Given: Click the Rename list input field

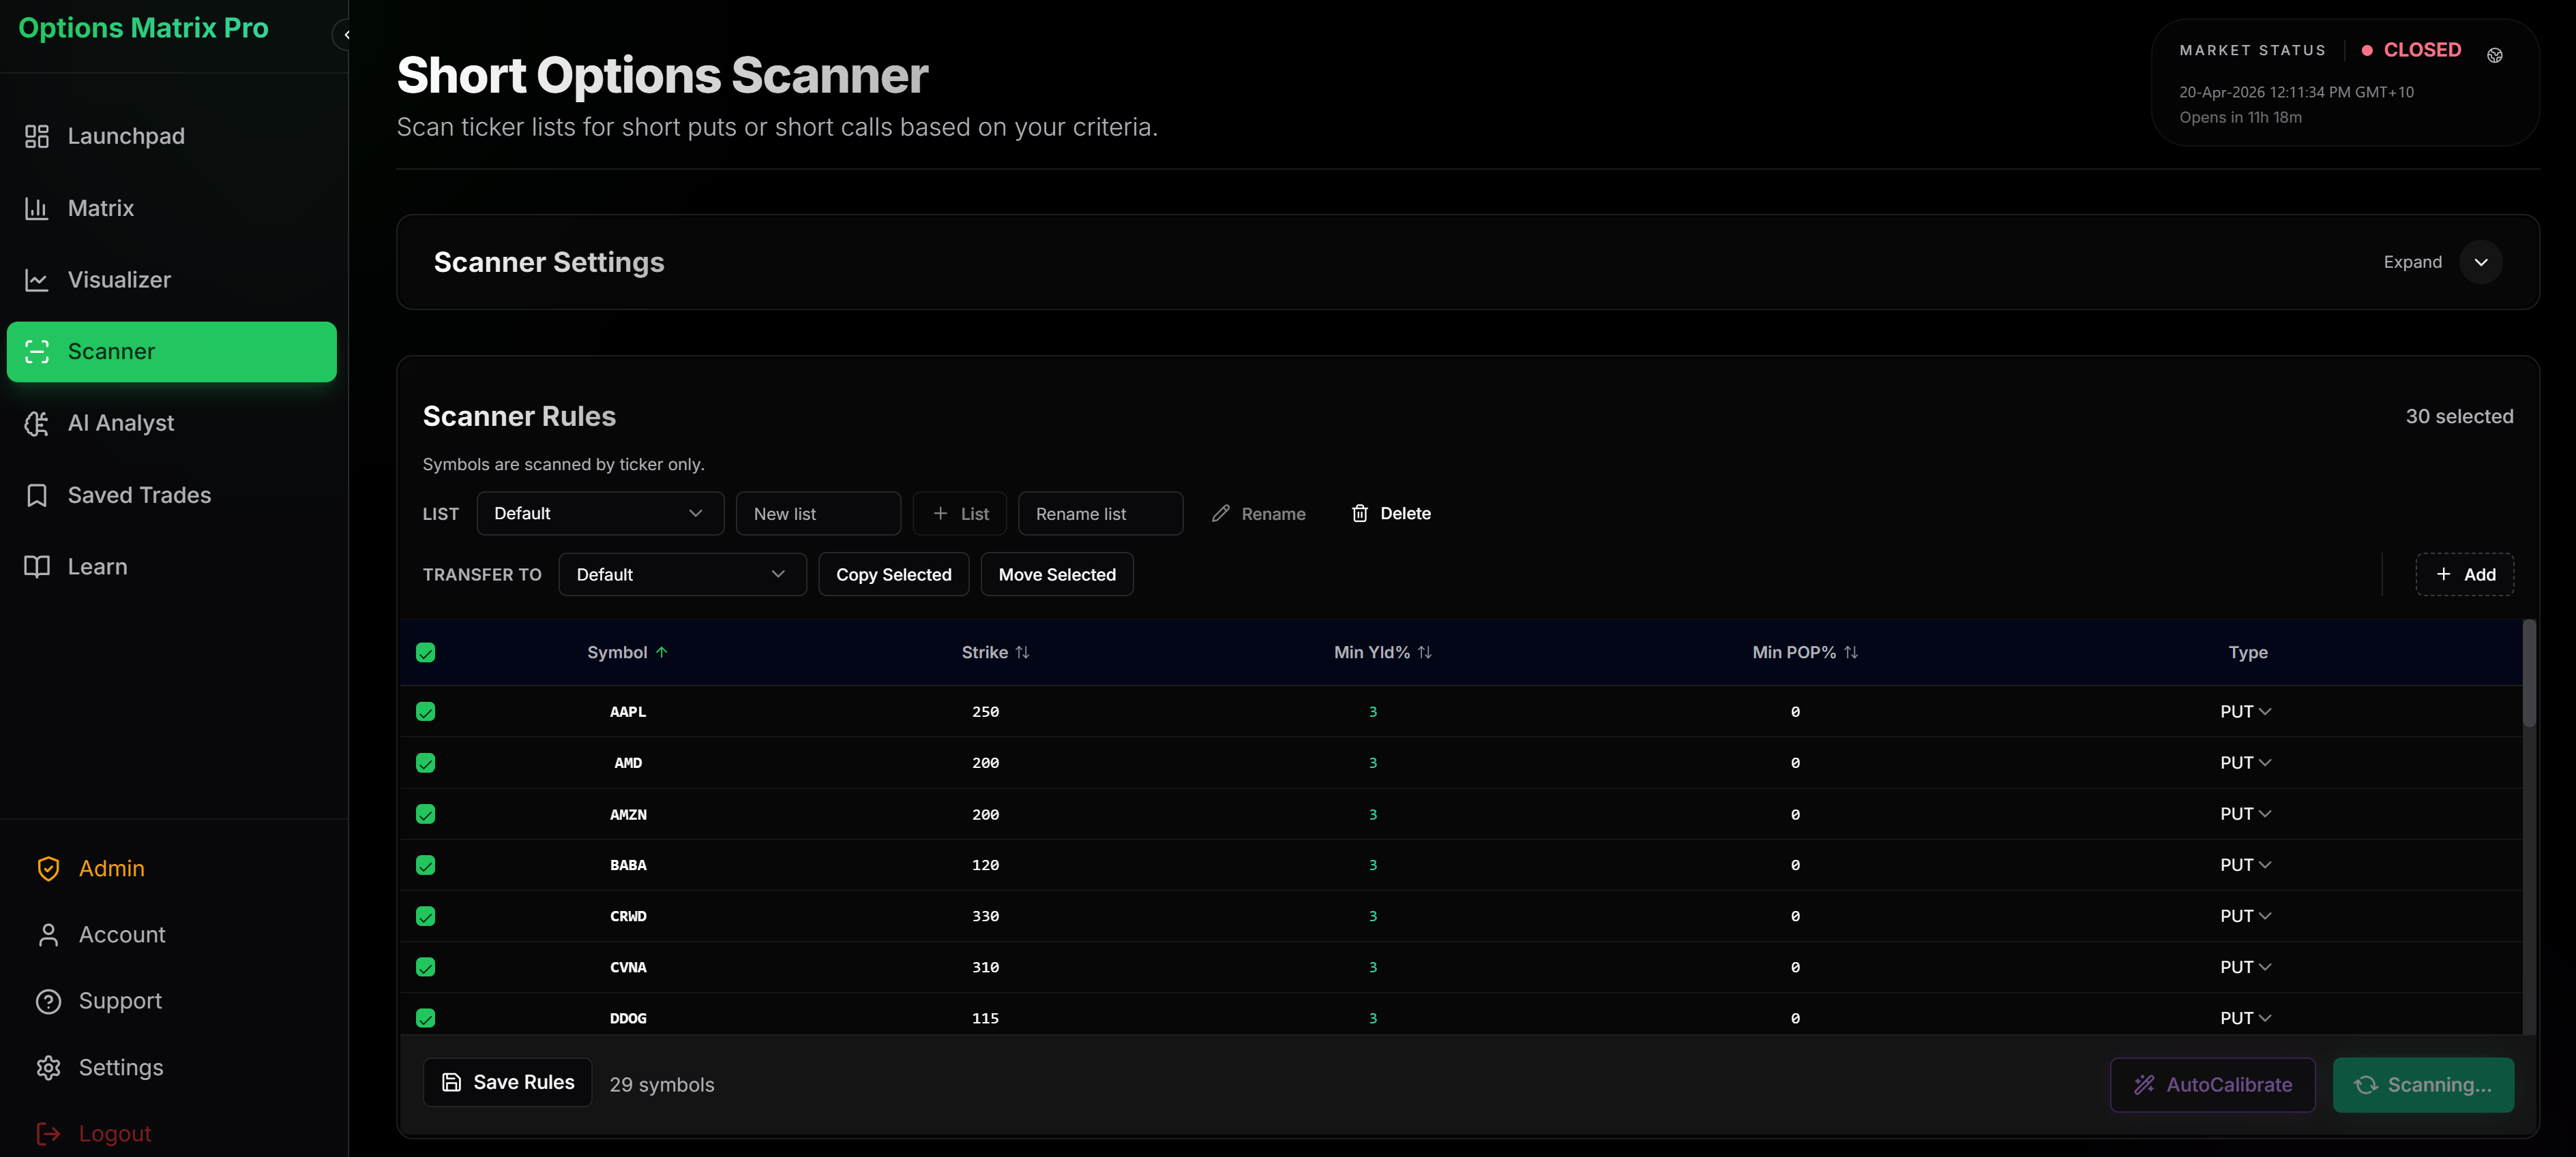Looking at the screenshot, I should (1100, 514).
